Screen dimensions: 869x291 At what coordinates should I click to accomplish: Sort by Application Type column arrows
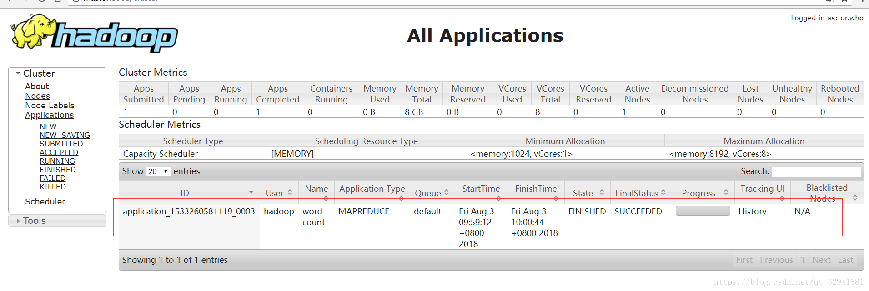click(401, 199)
